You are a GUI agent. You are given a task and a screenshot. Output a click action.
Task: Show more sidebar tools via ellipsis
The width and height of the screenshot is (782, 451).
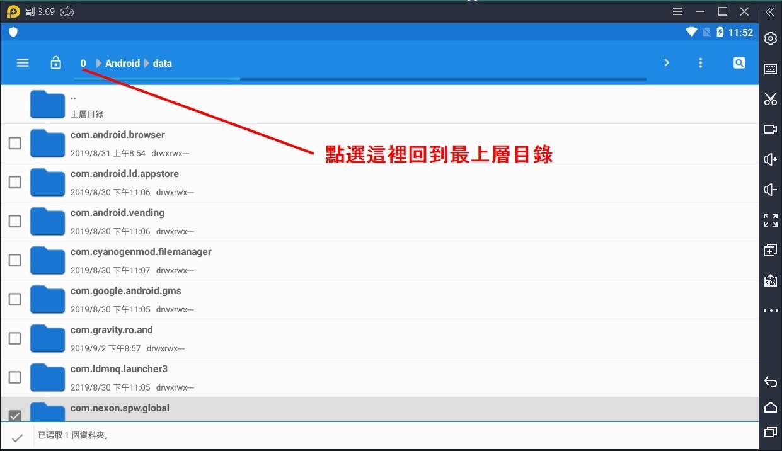pyautogui.click(x=770, y=311)
